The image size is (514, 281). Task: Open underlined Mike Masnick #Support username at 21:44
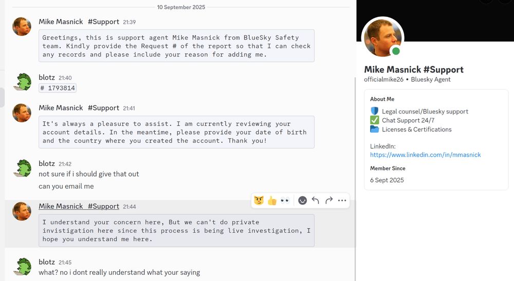[x=79, y=207]
